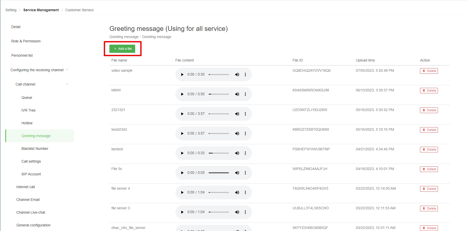Collapse the Call channel submenu
Screen dimensions: 468x231
pyautogui.click(x=67, y=84)
